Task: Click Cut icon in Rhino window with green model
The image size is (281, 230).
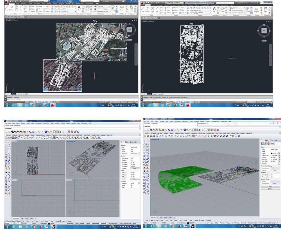Action: coord(160,136)
